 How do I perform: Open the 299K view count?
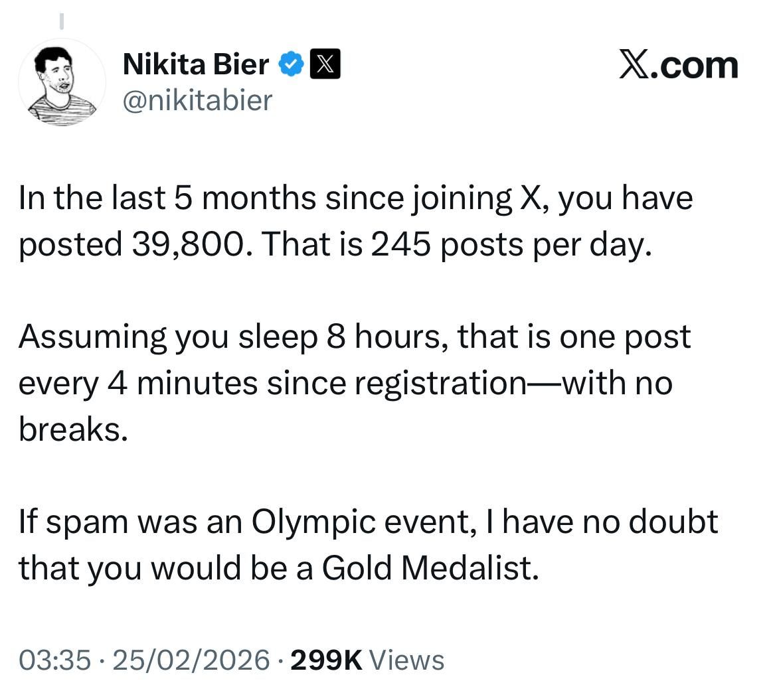(x=326, y=660)
